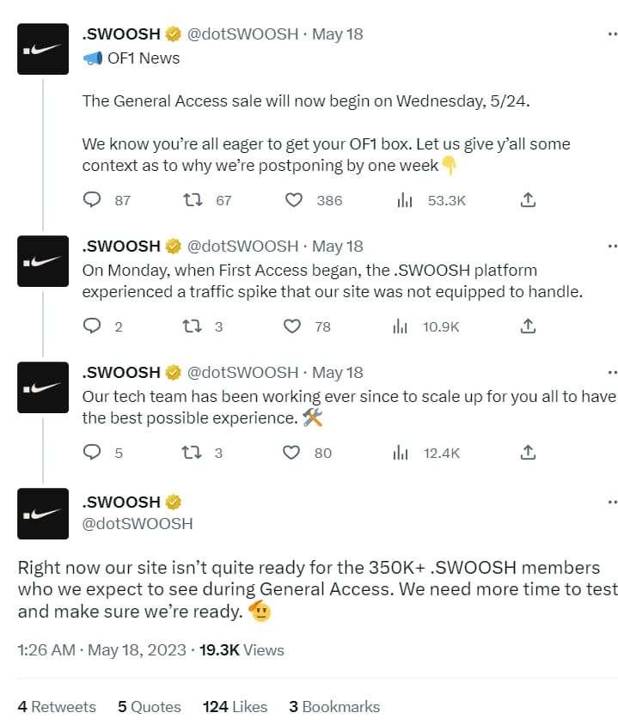Open the 5 Quotes list
Image resolution: width=618 pixels, height=725 pixels.
(150, 706)
